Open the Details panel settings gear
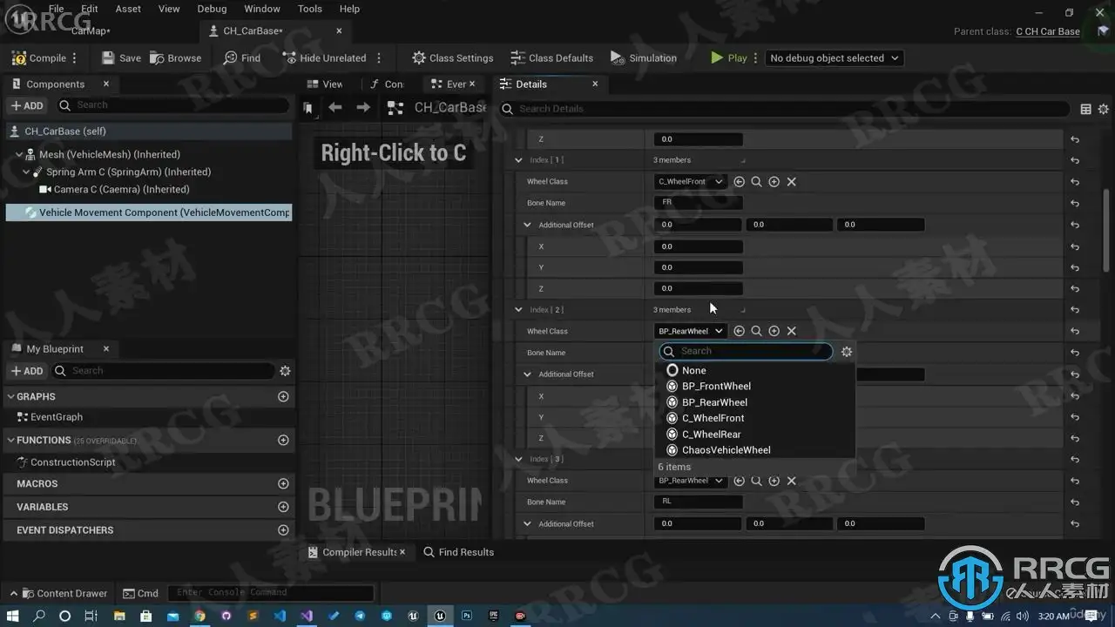This screenshot has width=1115, height=627. (x=1104, y=109)
